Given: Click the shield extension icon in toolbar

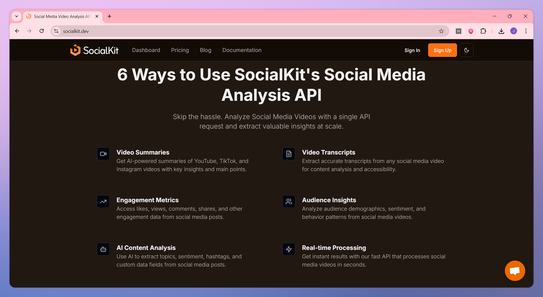Looking at the screenshot, I should point(471,31).
